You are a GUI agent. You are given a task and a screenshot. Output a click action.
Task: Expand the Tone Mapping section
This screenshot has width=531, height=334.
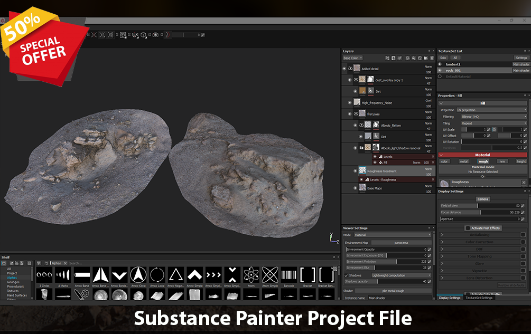442,256
